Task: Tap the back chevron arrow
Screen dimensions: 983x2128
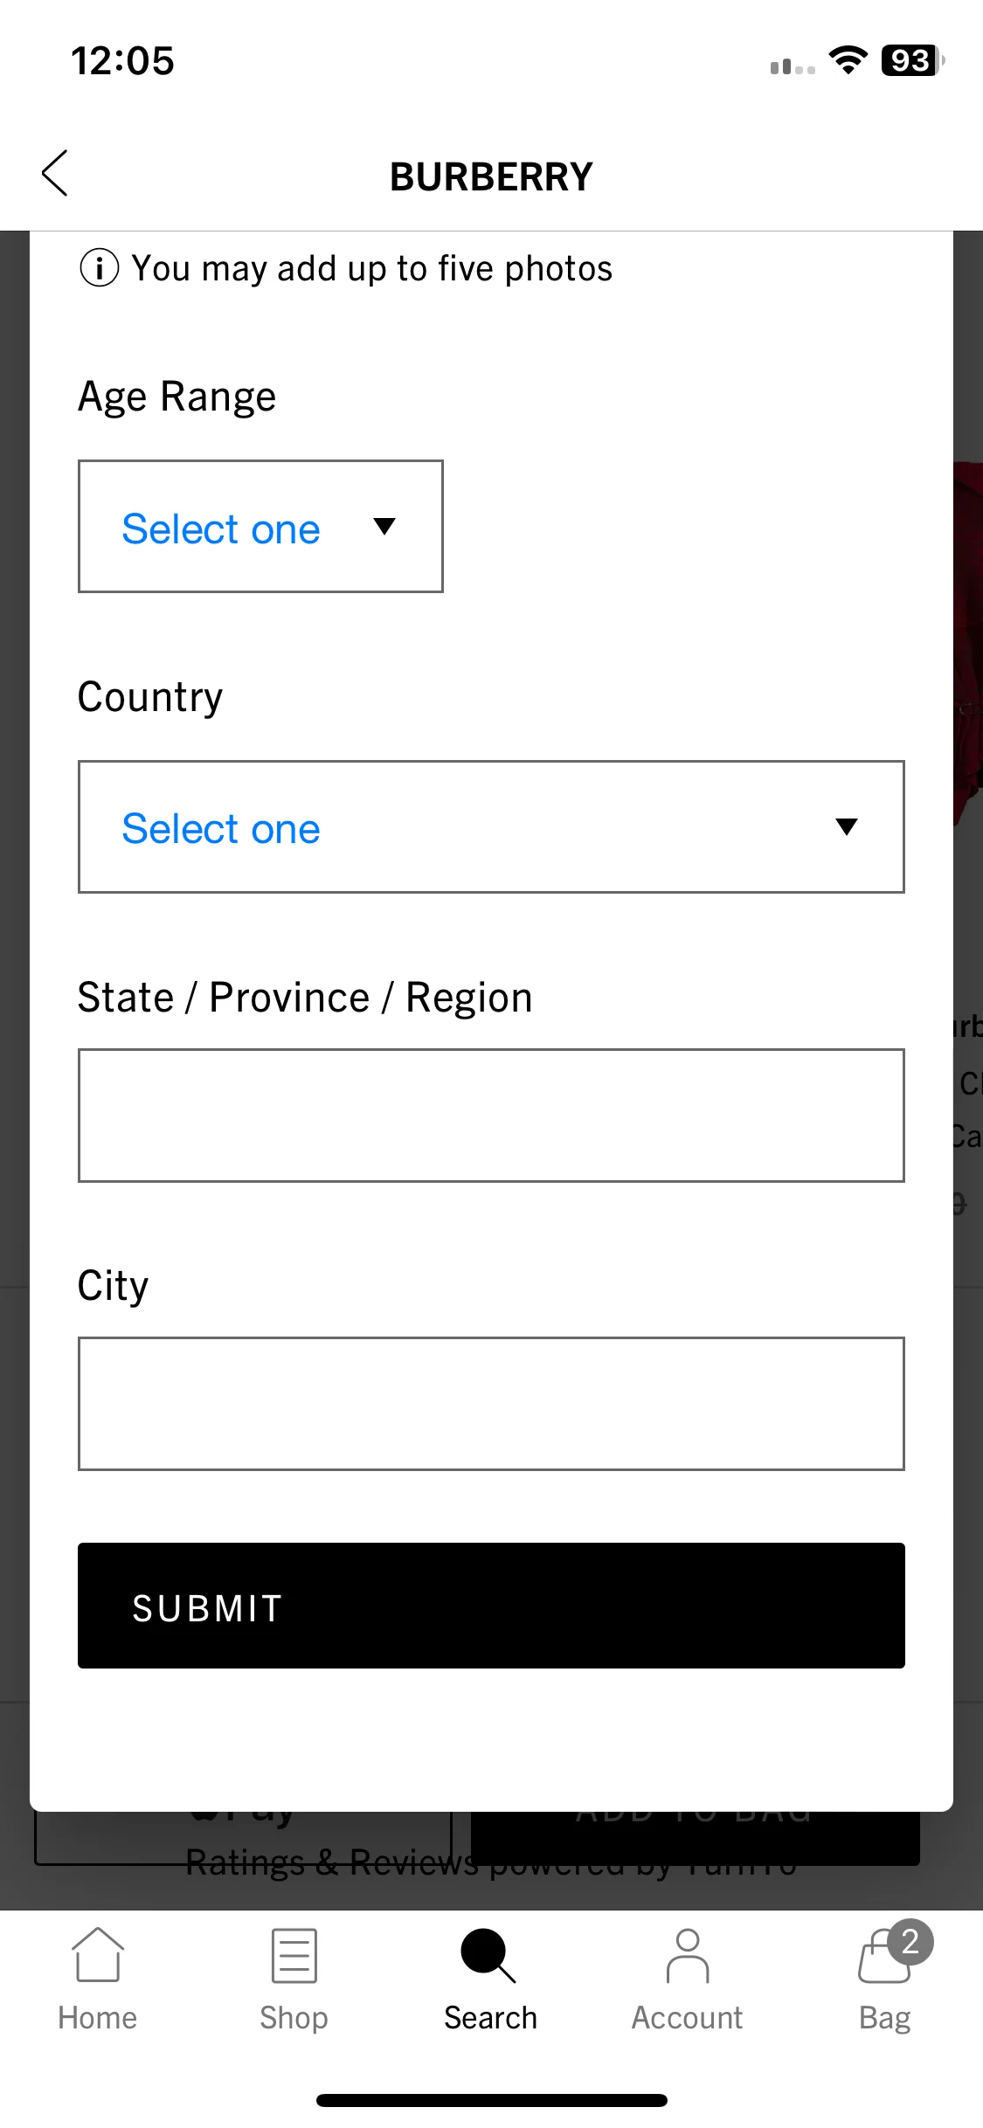Action: coord(54,173)
